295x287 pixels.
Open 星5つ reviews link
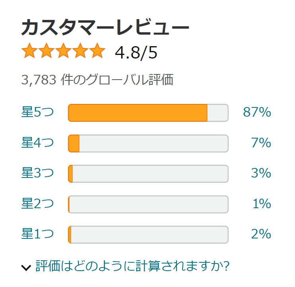[x=37, y=112]
